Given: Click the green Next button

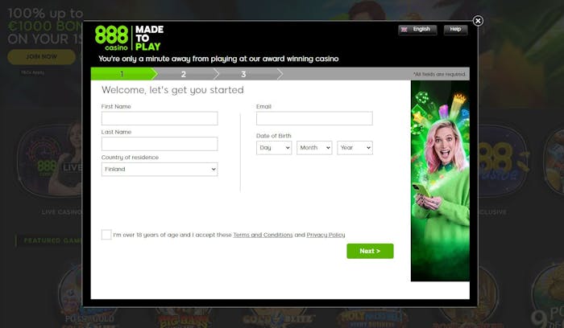Looking at the screenshot, I should tap(370, 251).
